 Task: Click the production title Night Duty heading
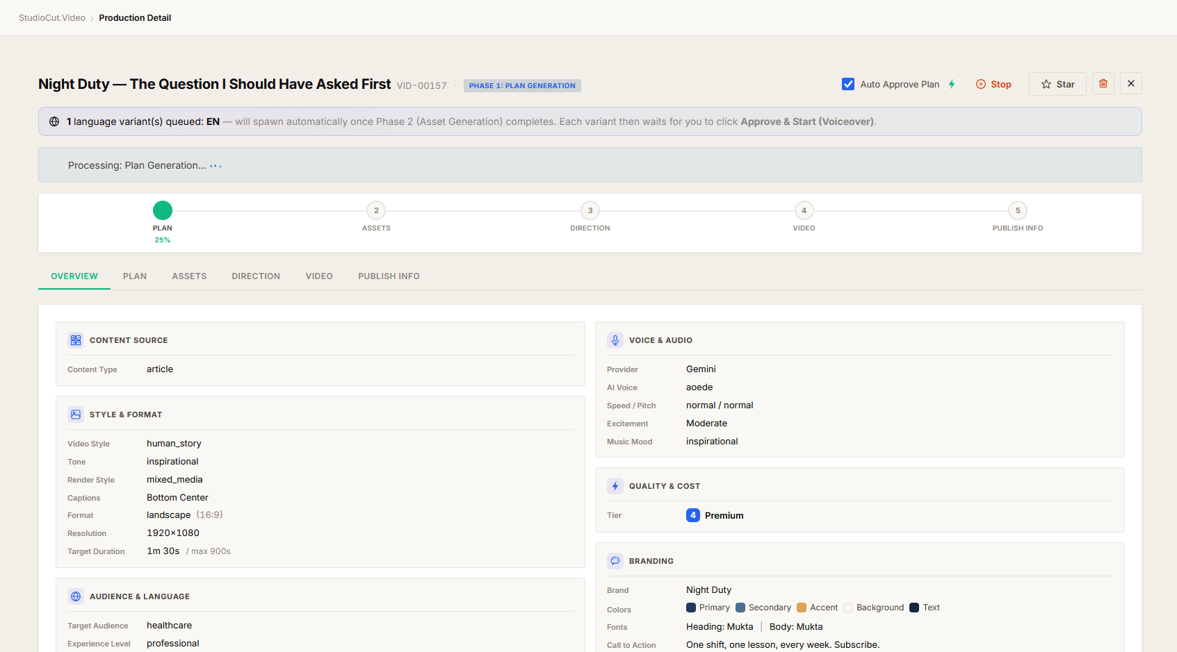(215, 84)
